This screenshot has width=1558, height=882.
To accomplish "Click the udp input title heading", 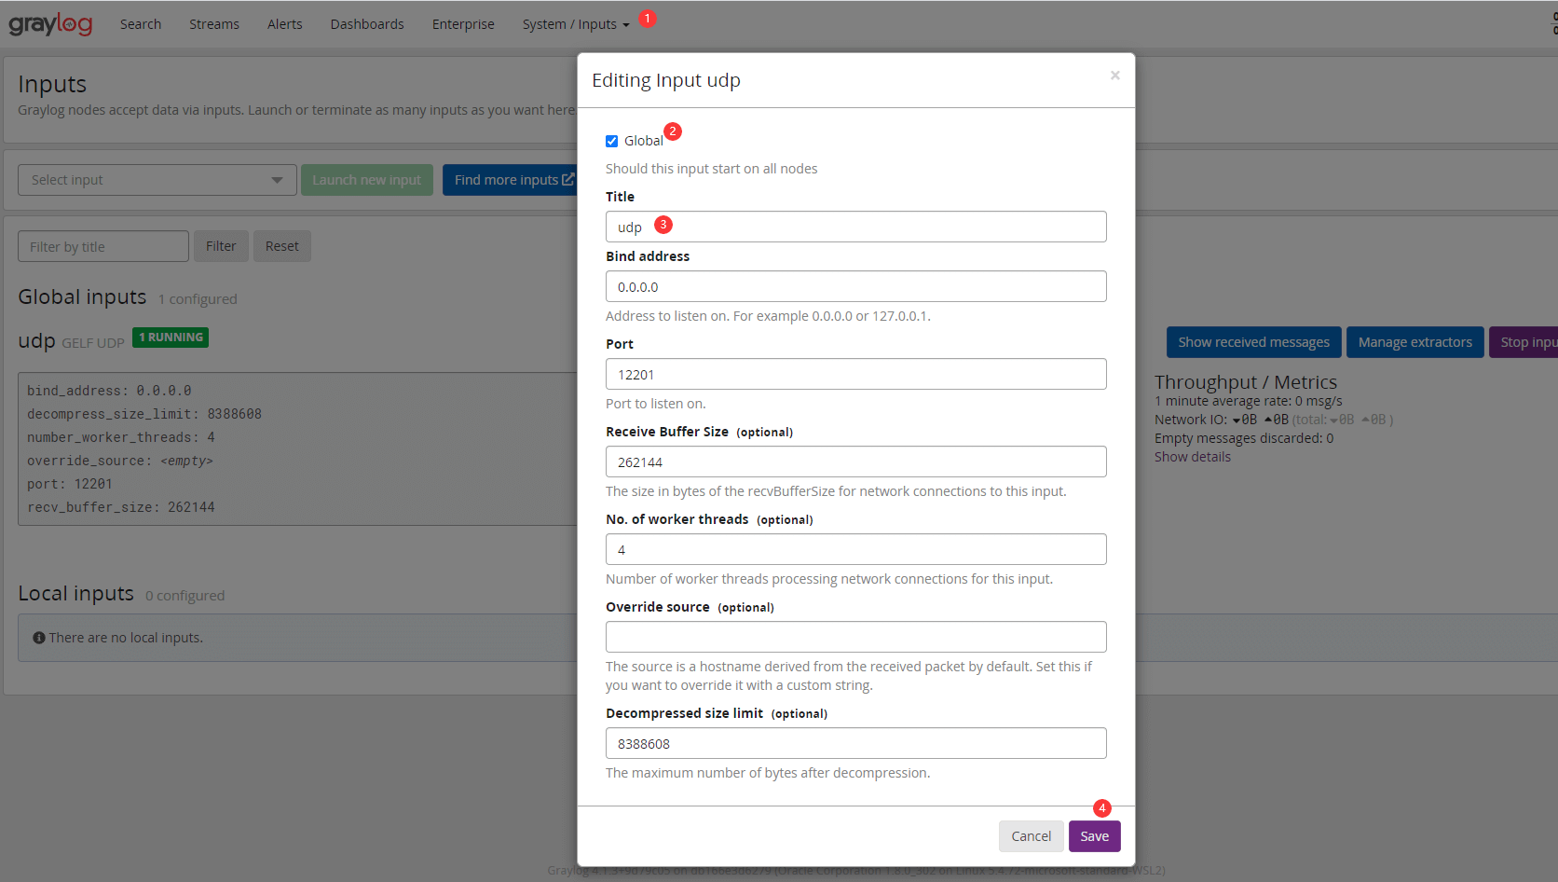I will (x=37, y=340).
